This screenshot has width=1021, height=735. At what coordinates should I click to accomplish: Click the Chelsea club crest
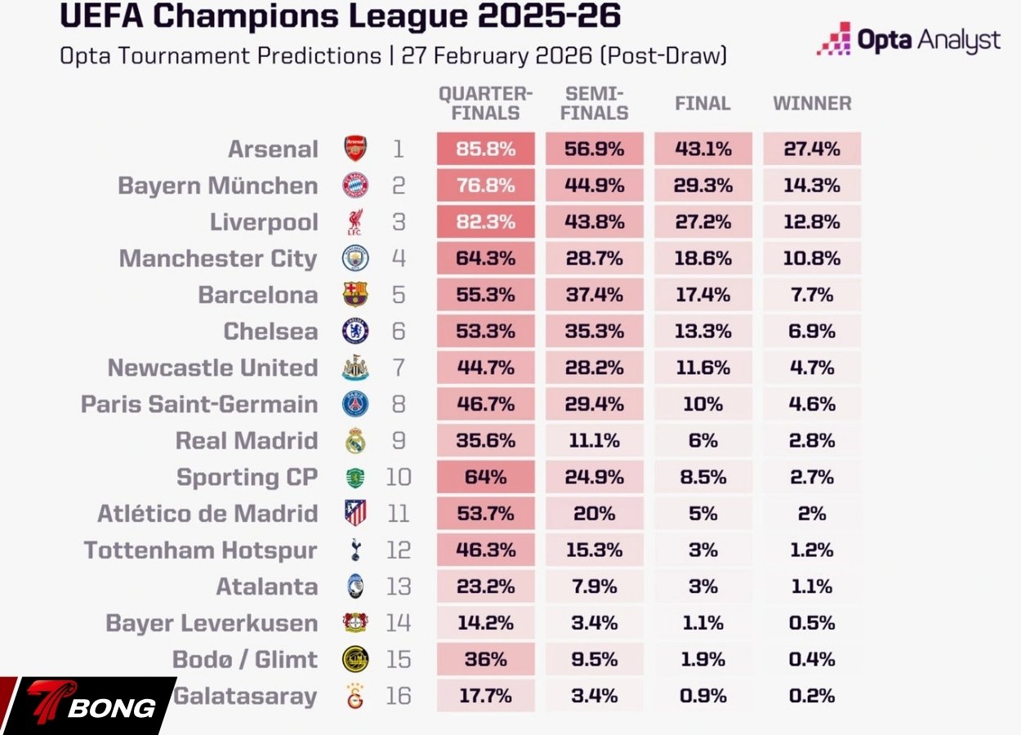coord(355,331)
